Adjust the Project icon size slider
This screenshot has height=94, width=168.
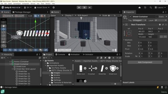pos(115,84)
